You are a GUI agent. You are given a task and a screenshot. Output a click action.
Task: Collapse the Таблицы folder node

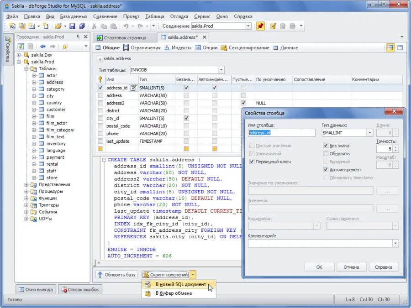coord(26,68)
